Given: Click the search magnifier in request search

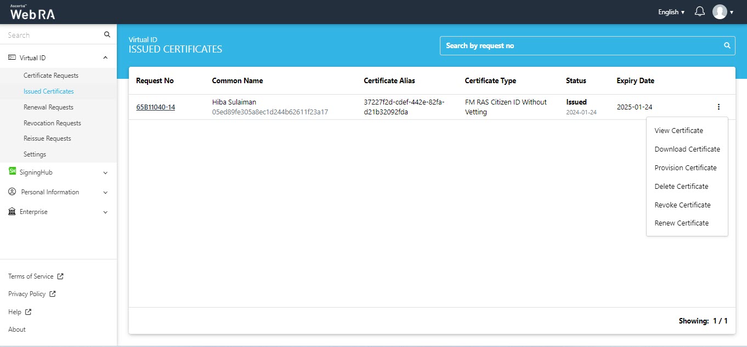Looking at the screenshot, I should [727, 45].
